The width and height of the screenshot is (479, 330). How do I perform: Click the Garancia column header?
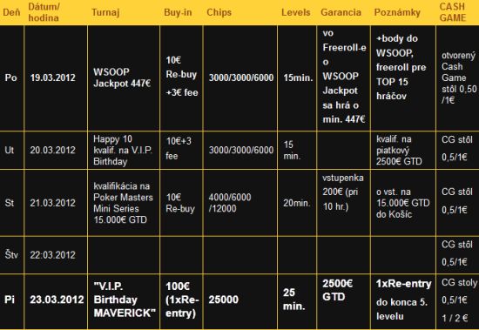pos(341,12)
